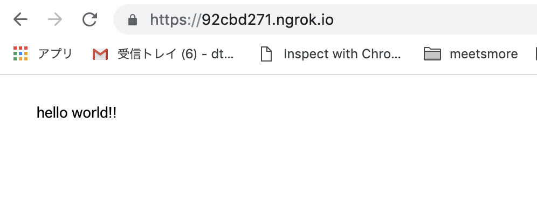537x204 pixels.
Task: Expand the meetsmore bookmarks folder
Action: 484,54
